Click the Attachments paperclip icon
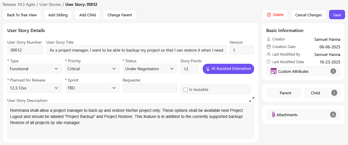This screenshot has height=145, width=348. pyautogui.click(x=273, y=115)
